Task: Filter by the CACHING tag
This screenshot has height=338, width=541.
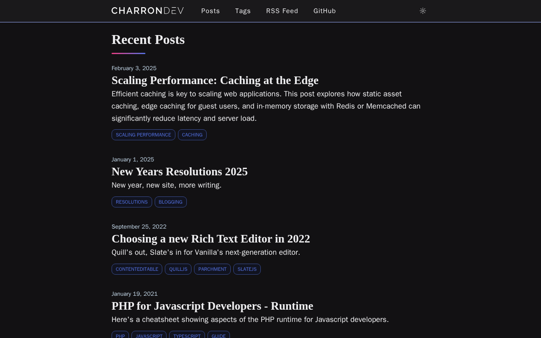Action: (x=192, y=135)
